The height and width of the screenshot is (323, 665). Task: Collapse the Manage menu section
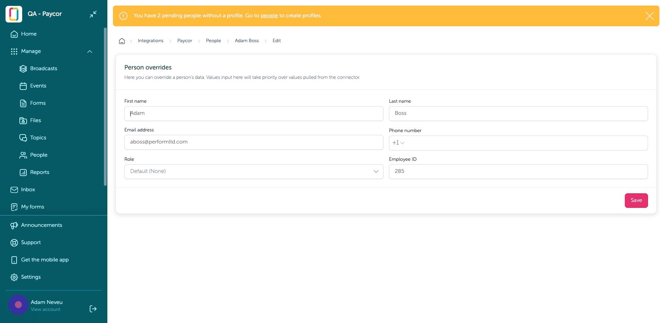pyautogui.click(x=90, y=52)
